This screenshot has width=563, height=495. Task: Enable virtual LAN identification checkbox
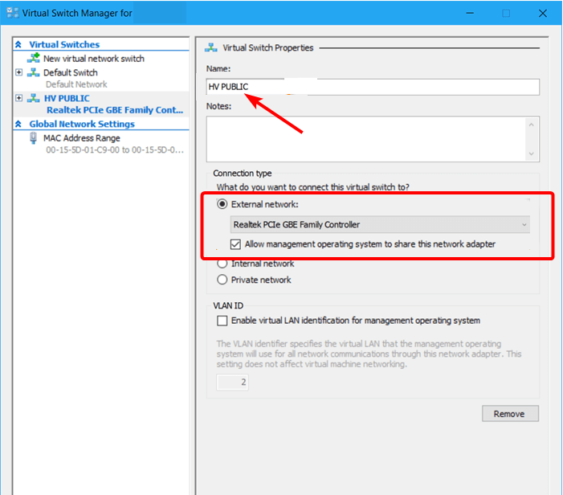coord(222,321)
